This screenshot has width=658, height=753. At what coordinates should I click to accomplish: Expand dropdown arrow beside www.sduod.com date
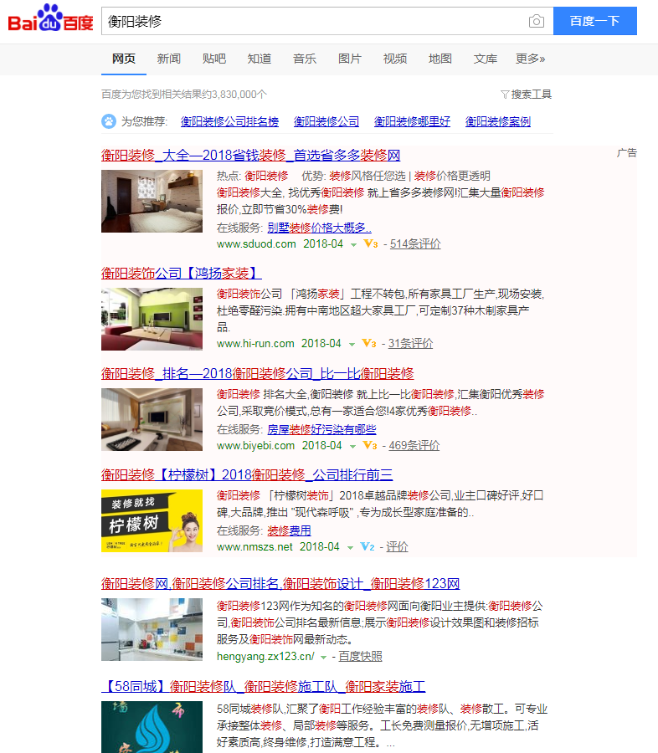tap(353, 245)
